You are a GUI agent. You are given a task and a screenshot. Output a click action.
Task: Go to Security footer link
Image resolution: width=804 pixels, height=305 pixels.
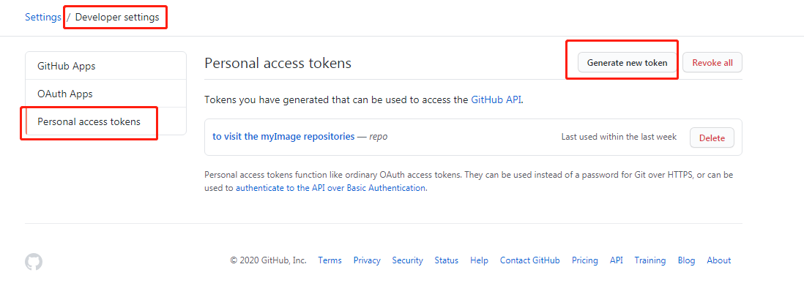pos(407,260)
